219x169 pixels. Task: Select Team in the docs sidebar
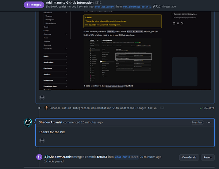click(x=46, y=38)
